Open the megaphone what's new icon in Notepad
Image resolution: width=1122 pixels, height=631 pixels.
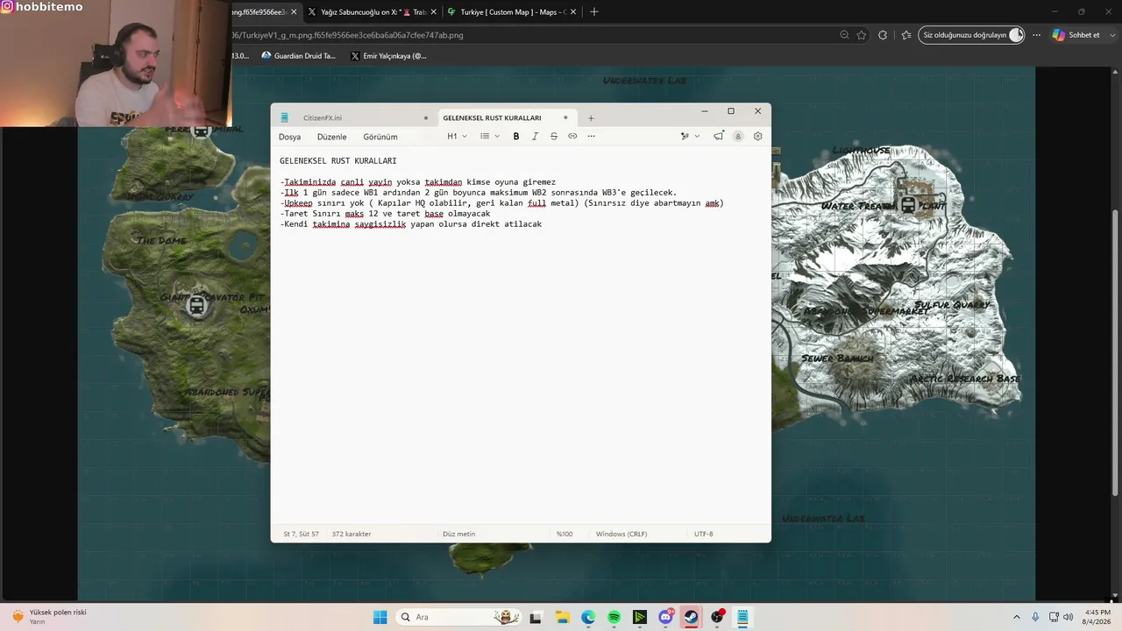coord(719,136)
